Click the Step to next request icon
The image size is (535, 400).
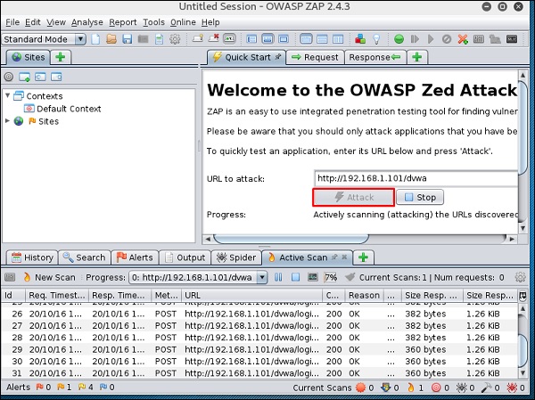coord(415,39)
